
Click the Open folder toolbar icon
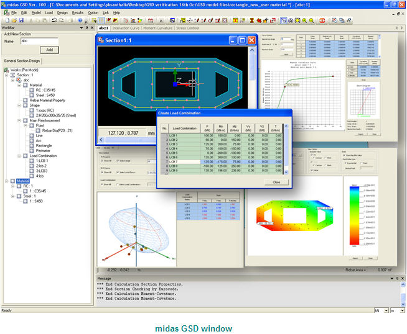tap(14, 20)
